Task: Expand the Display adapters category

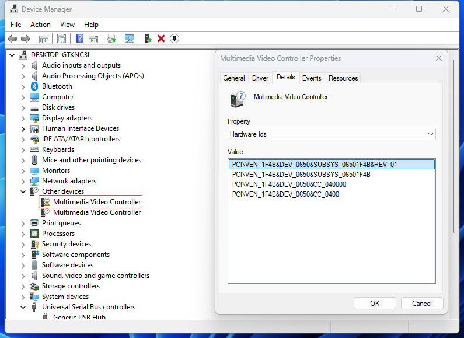Action: click(x=23, y=118)
